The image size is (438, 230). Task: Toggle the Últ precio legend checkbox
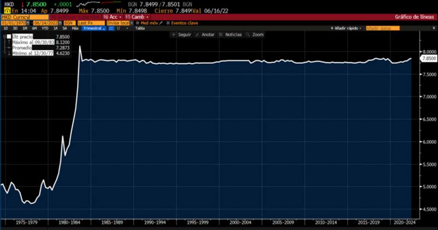(x=9, y=37)
